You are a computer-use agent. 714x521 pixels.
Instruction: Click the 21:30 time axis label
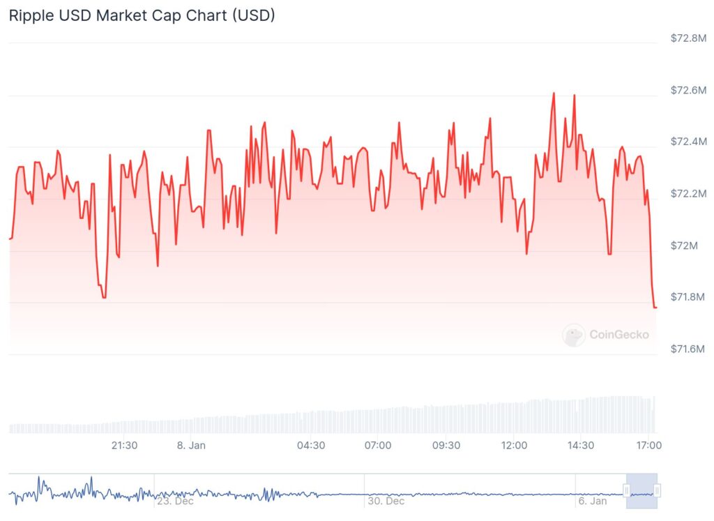tap(124, 445)
